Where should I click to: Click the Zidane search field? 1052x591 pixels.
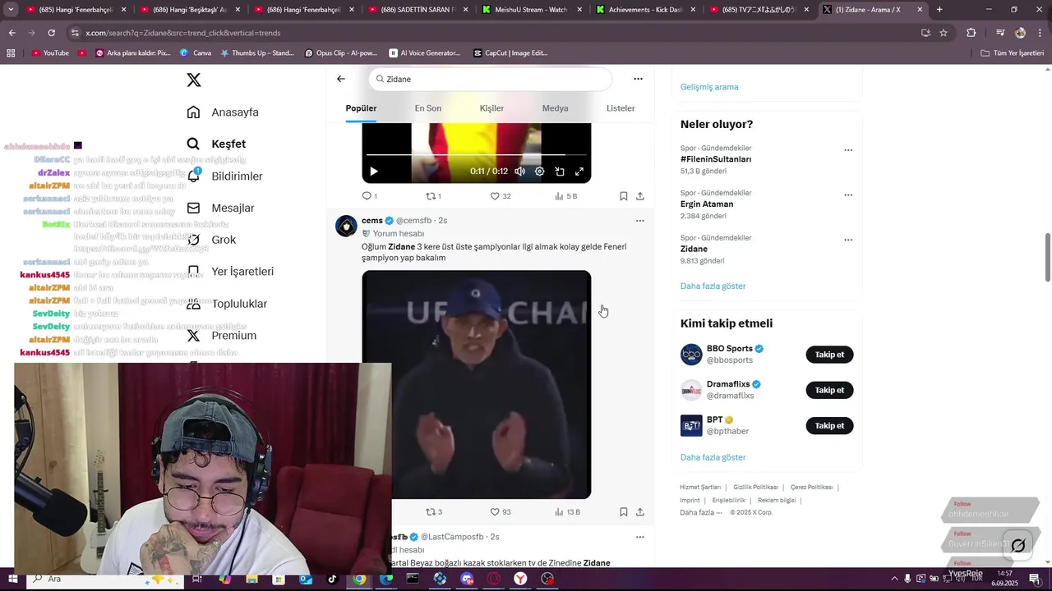coord(491,79)
